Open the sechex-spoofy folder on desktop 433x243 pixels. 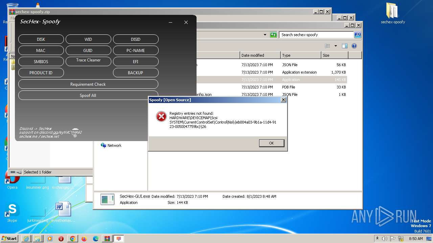[393, 13]
